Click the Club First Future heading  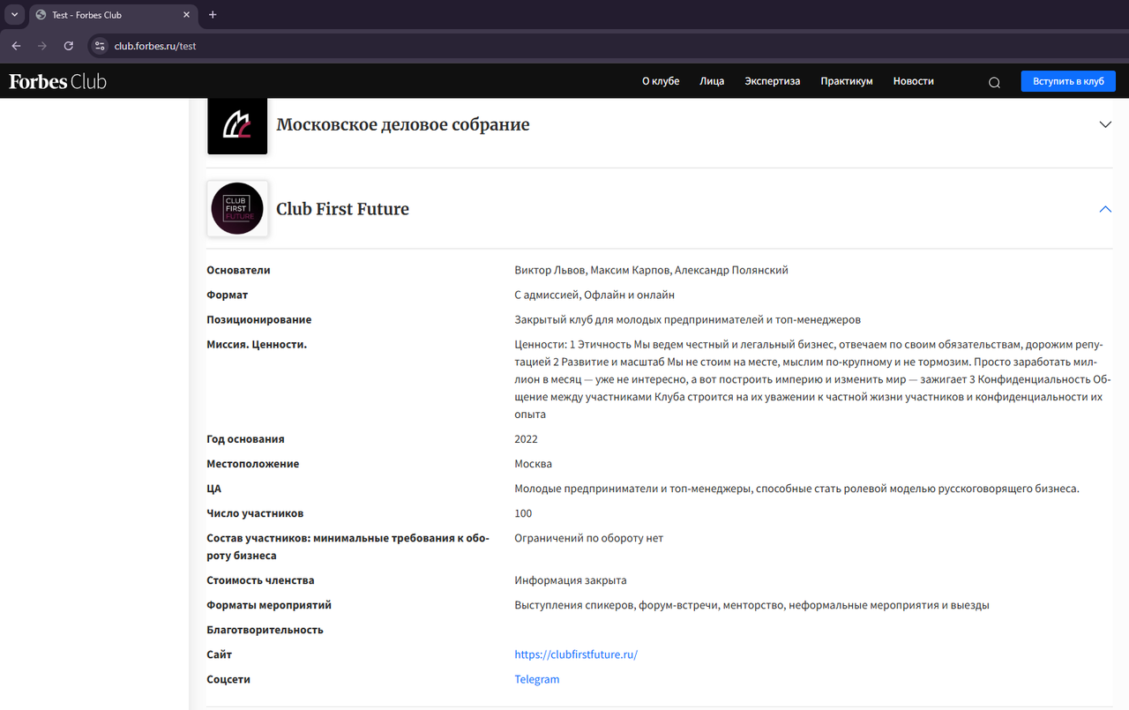[343, 209]
